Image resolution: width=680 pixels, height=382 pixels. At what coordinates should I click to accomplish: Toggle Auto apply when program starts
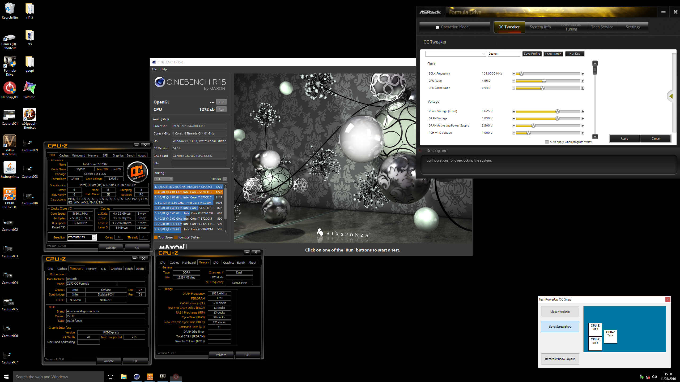coord(547,142)
